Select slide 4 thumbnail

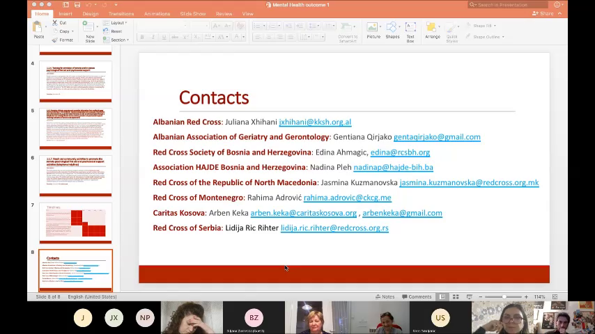pos(75,81)
